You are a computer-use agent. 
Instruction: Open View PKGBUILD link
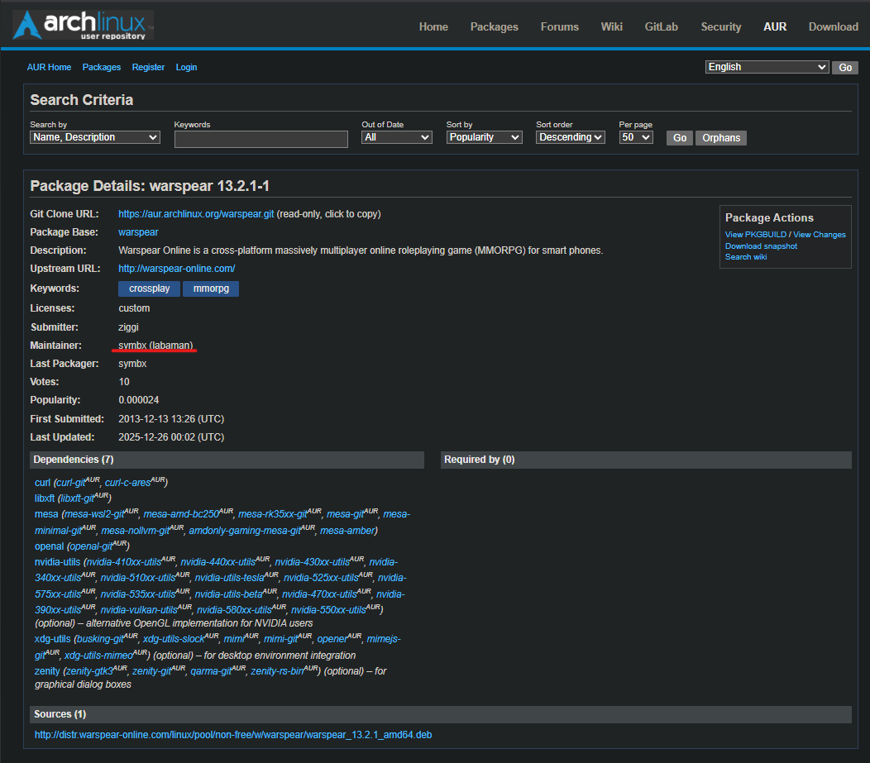[x=755, y=235]
